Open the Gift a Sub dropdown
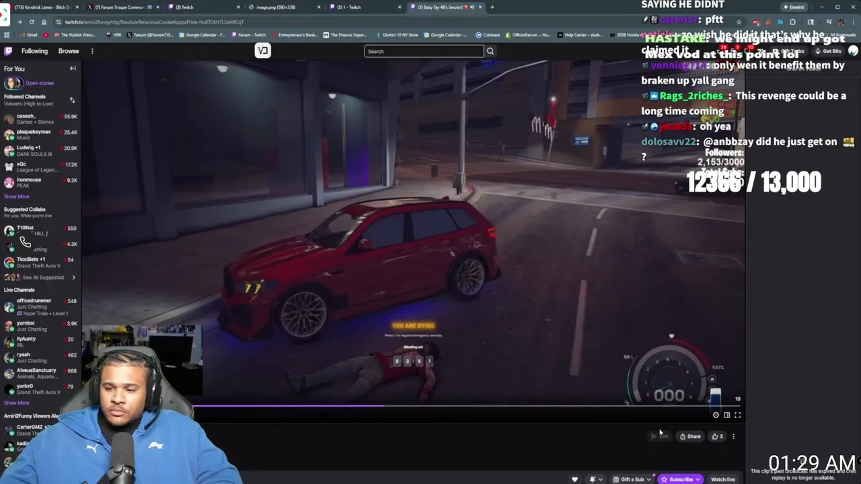 point(632,479)
